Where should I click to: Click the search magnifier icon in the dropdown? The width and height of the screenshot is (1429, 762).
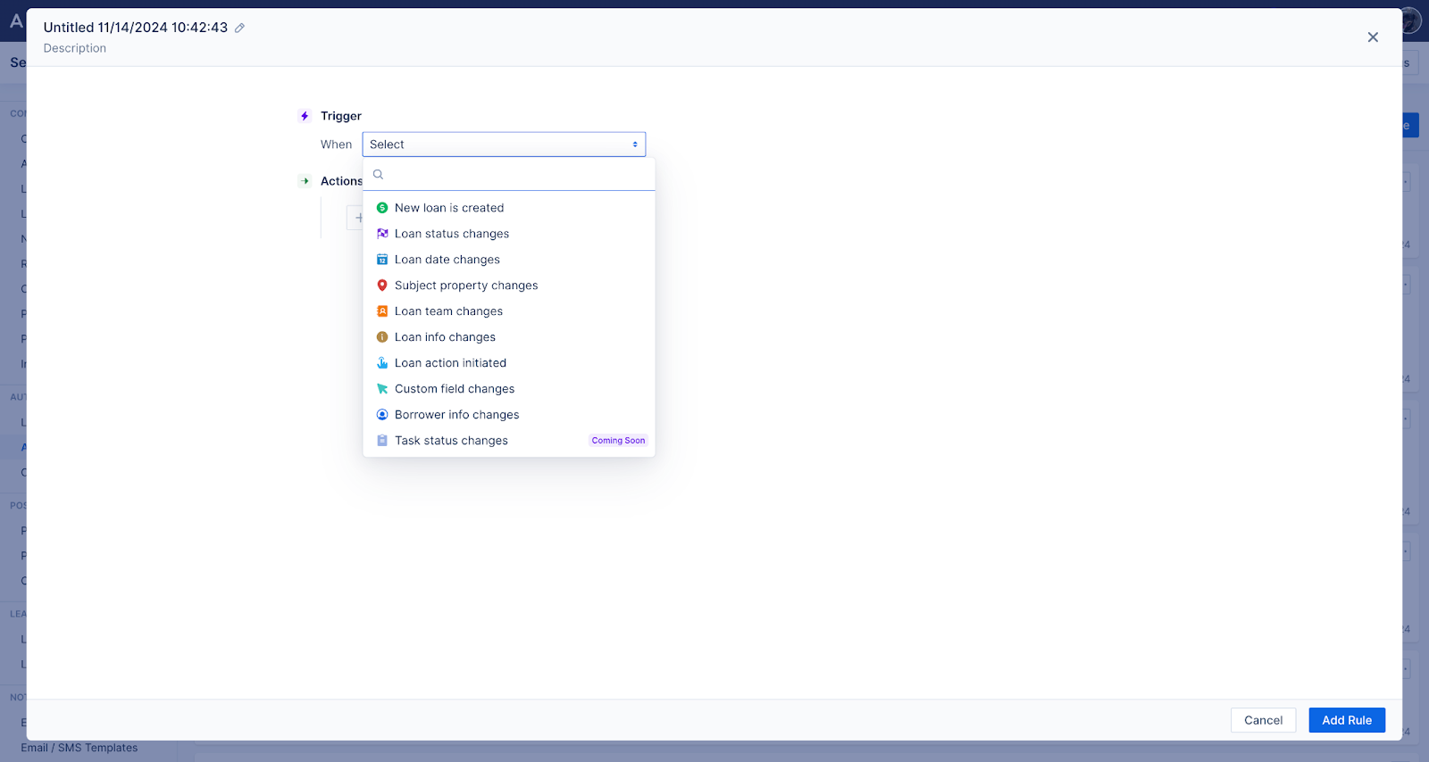pos(379,175)
